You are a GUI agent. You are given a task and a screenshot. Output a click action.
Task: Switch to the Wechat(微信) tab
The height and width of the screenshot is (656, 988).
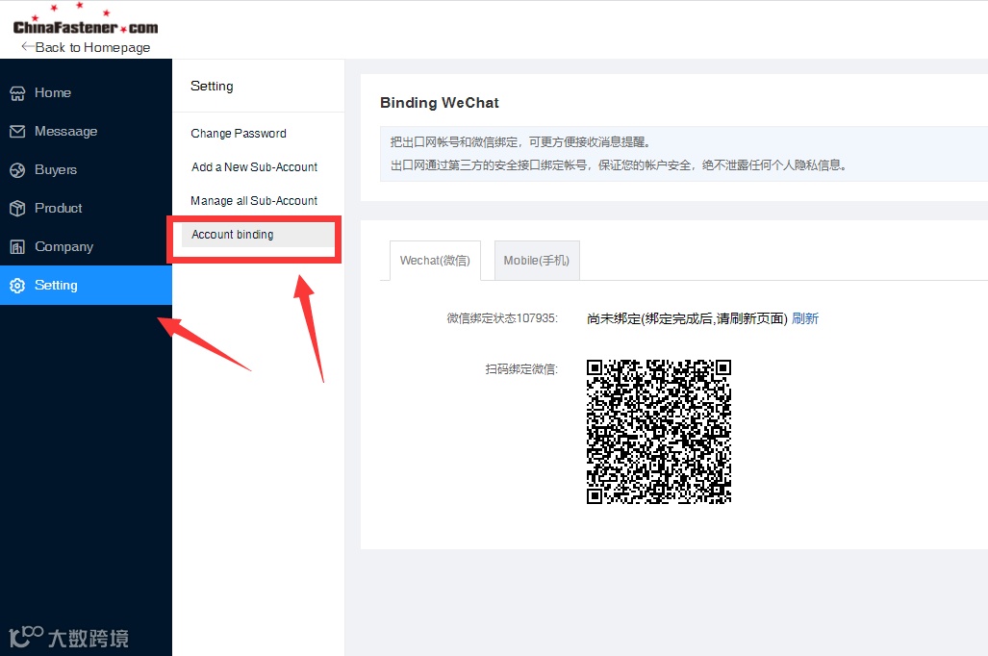[435, 261]
